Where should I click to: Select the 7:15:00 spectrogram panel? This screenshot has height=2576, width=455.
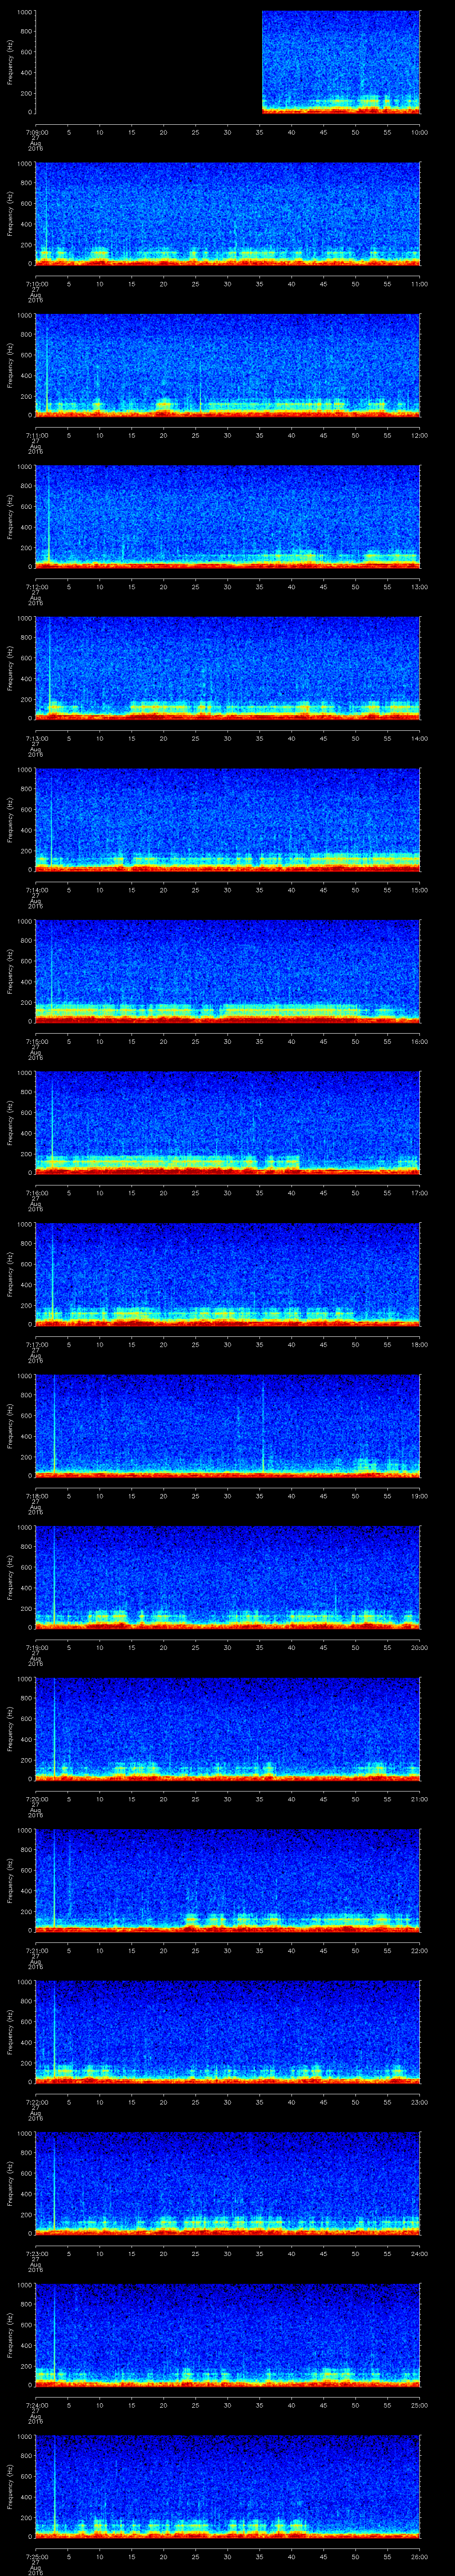[228, 971]
